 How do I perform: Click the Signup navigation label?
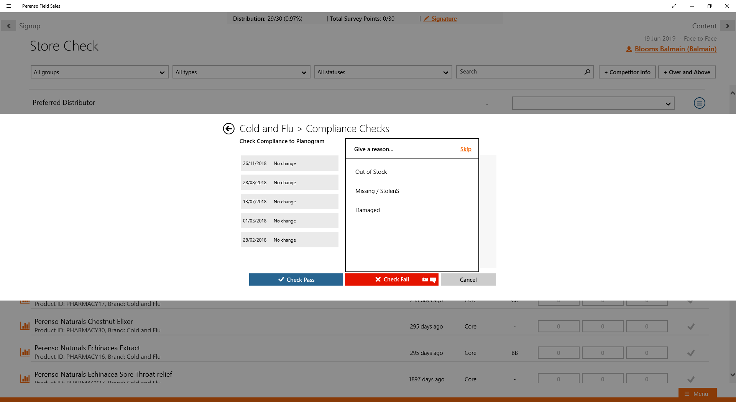point(30,26)
